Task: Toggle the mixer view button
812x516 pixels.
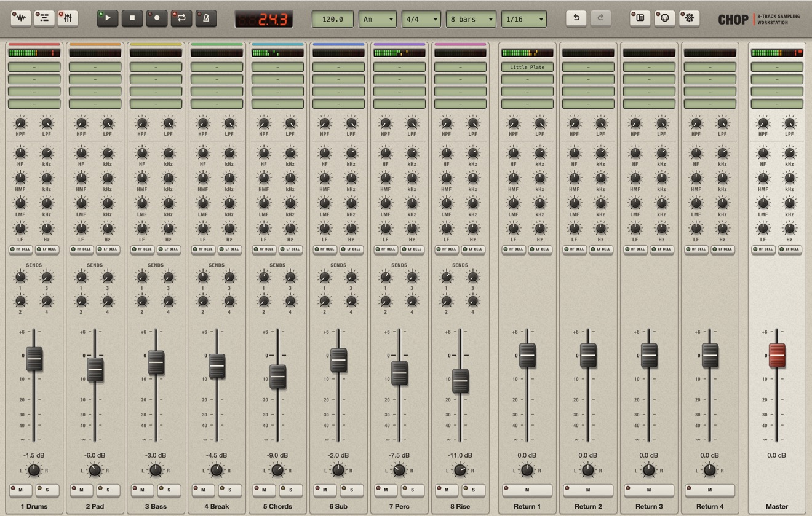Action: coord(68,18)
